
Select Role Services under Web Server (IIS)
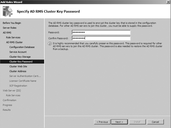point(13,96)
